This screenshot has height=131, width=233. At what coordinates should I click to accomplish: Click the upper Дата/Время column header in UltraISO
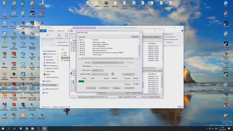(152, 44)
